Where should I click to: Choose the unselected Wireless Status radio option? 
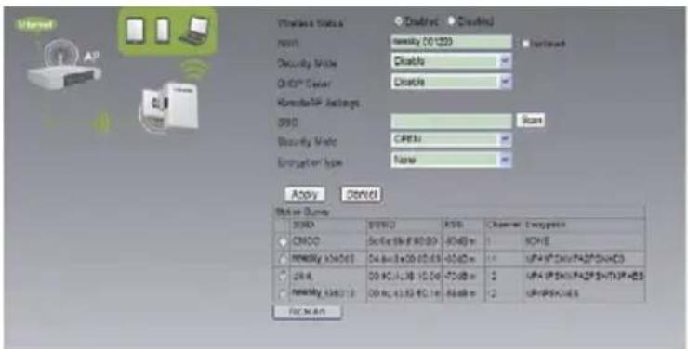(x=452, y=21)
